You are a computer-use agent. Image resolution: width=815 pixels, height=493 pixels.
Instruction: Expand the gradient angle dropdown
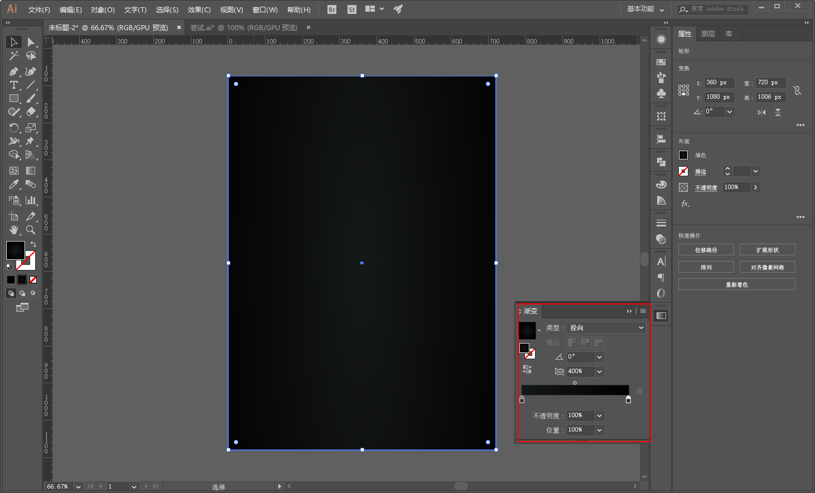coord(600,357)
